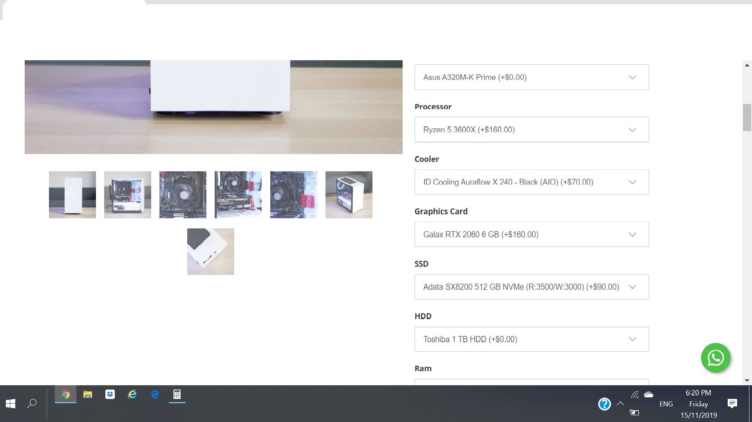This screenshot has width=752, height=422.
Task: Open the Calculator app in the taskbar
Action: (x=177, y=395)
